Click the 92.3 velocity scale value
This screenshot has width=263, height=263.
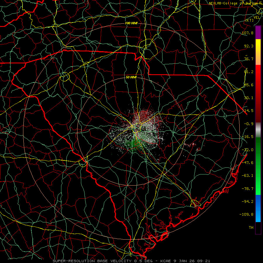tap(249, 46)
